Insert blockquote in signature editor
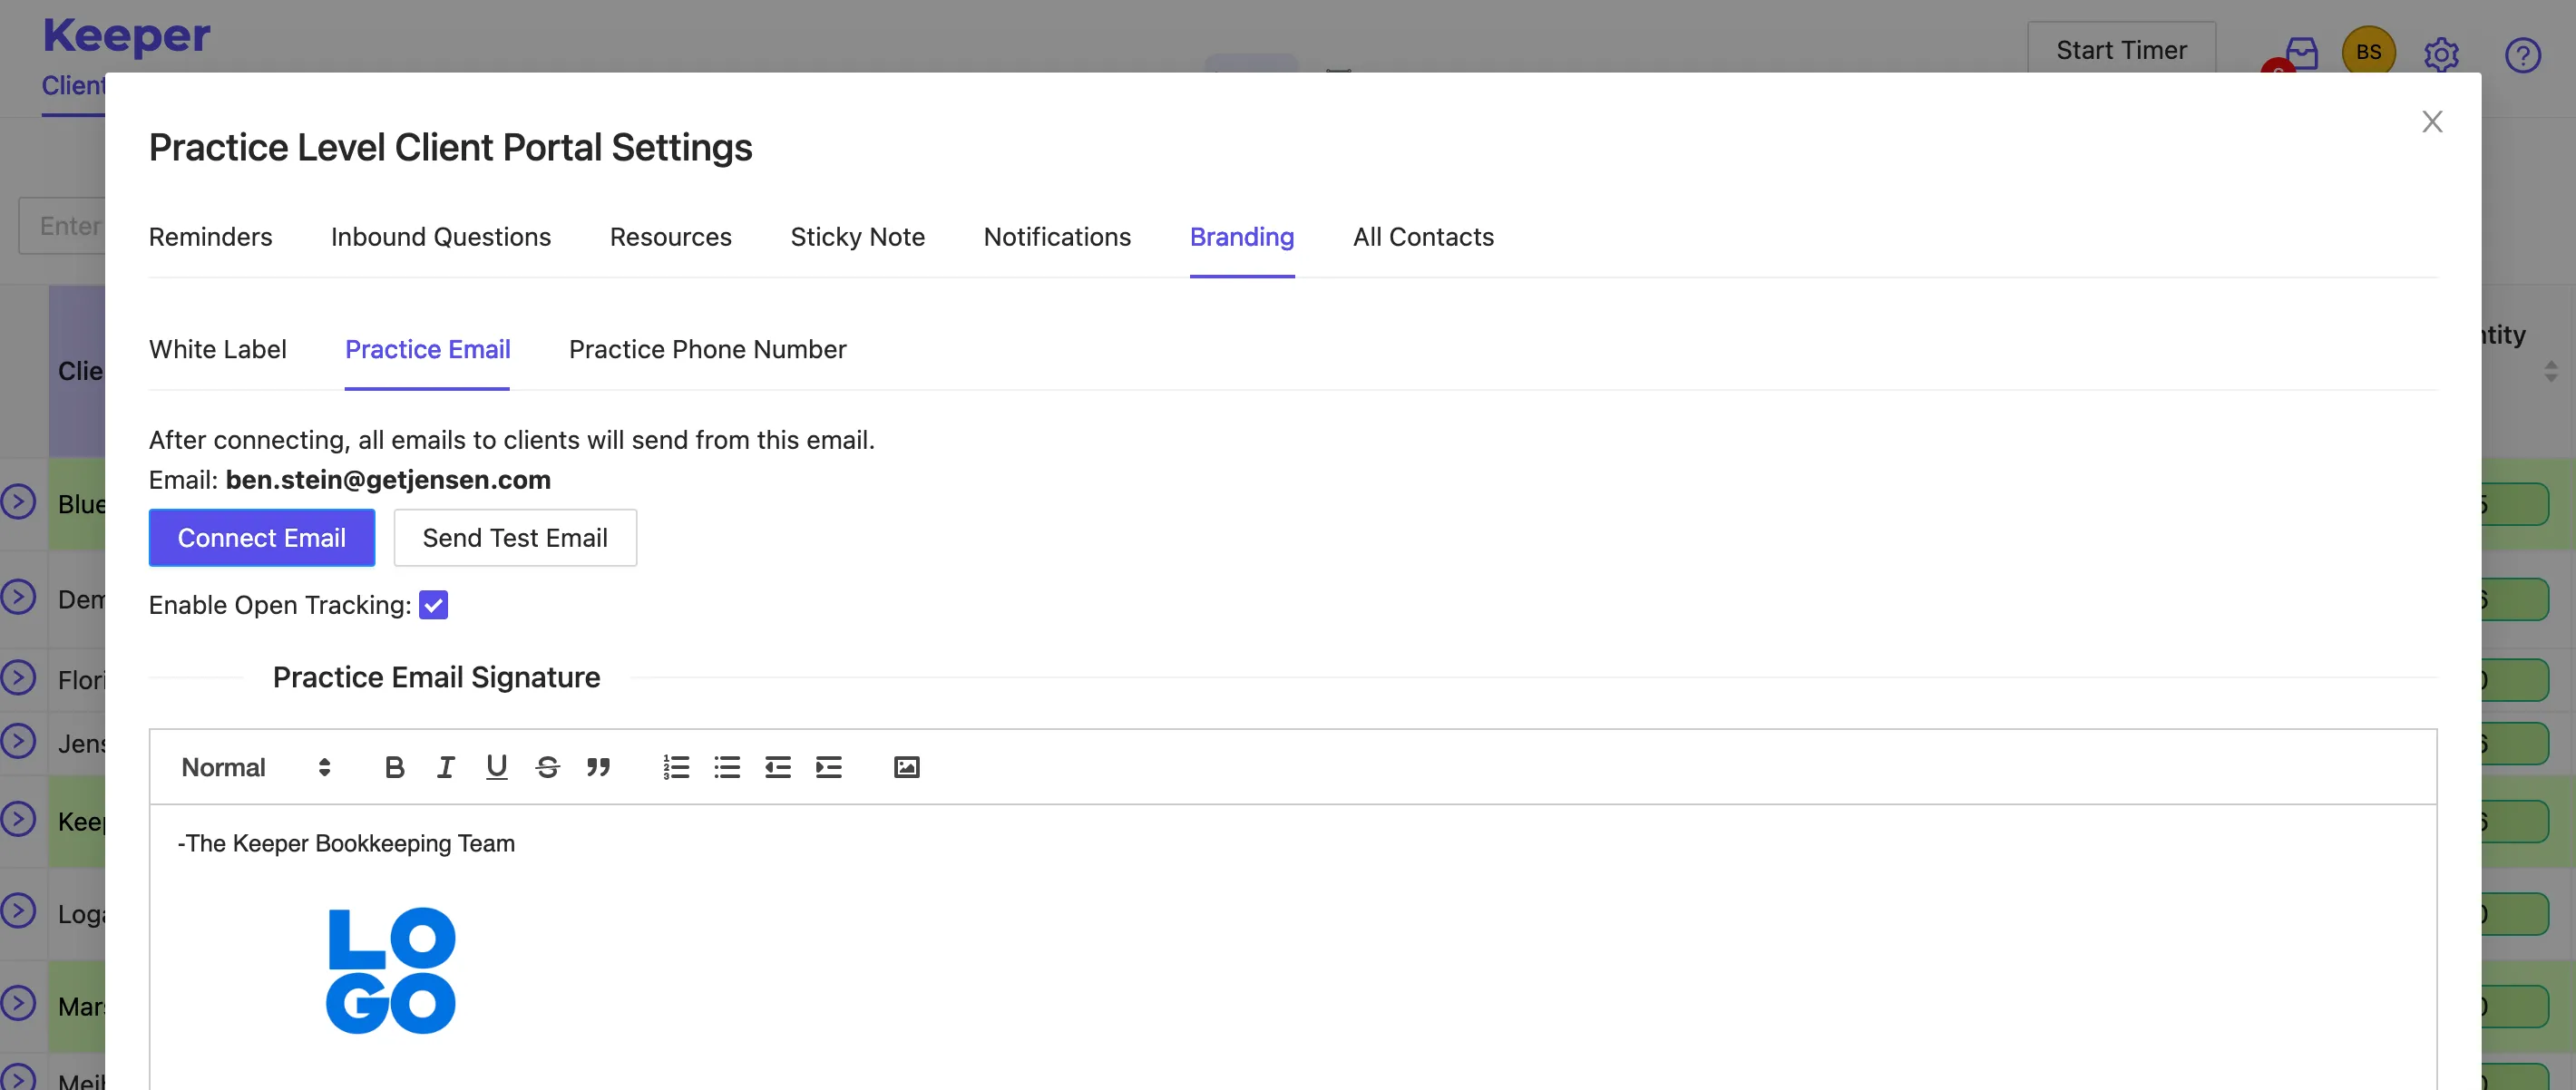The image size is (2576, 1090). coord(598,767)
